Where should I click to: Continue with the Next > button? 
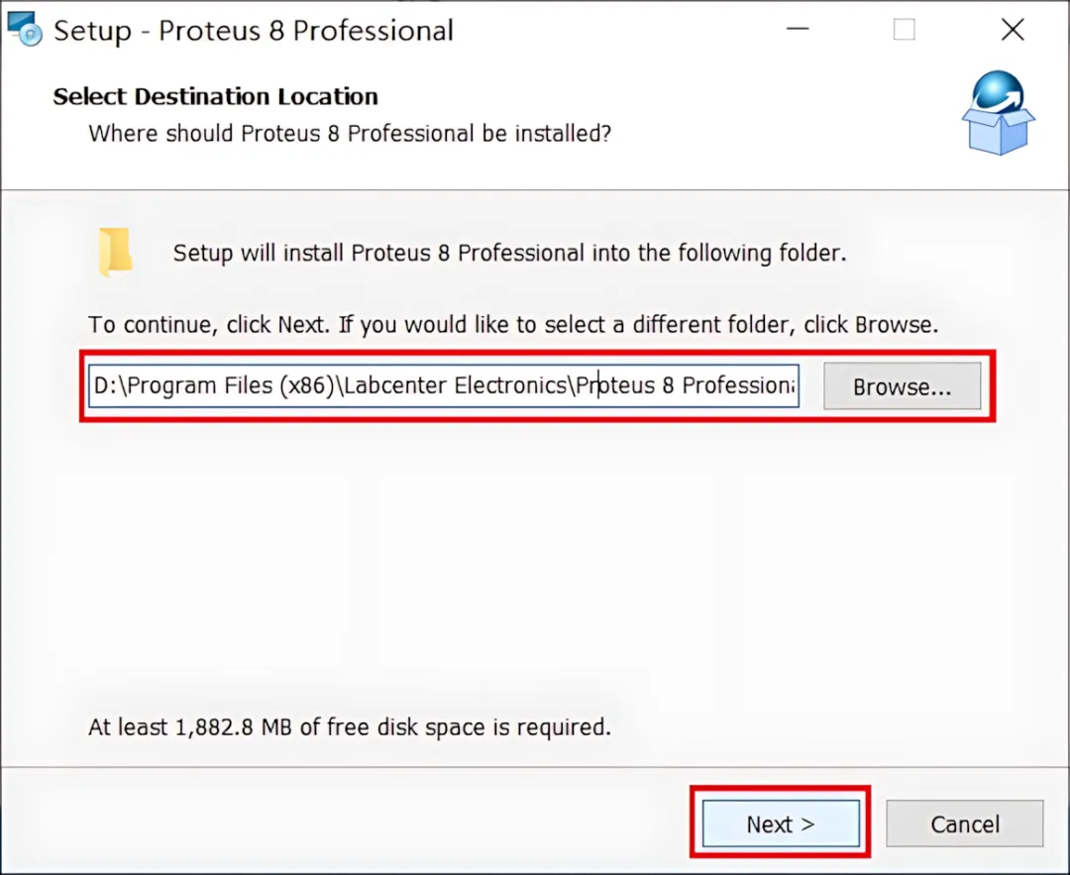[781, 823]
